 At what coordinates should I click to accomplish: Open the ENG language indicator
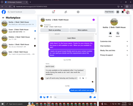(119, 104)
